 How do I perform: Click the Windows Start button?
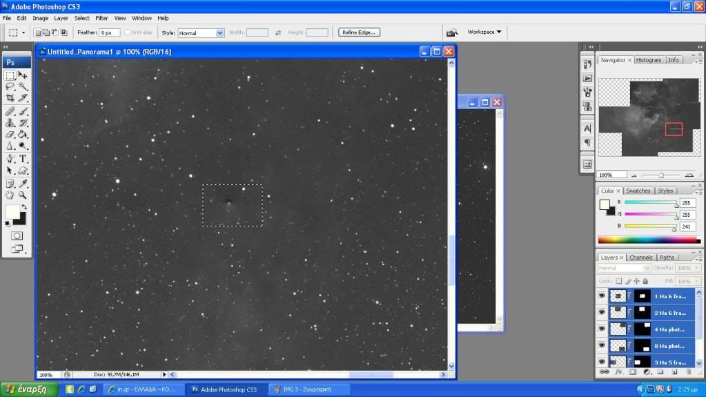click(28, 389)
